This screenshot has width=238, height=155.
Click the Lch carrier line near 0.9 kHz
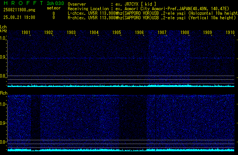click(x=121, y=58)
